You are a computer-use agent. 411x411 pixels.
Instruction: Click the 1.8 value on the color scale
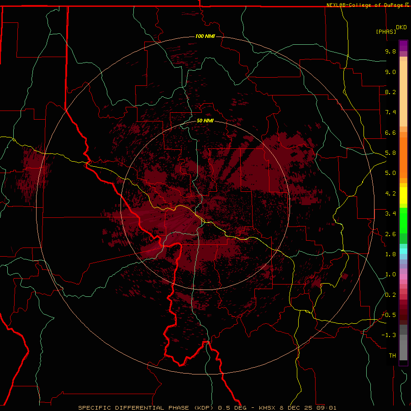pyautogui.click(x=390, y=254)
